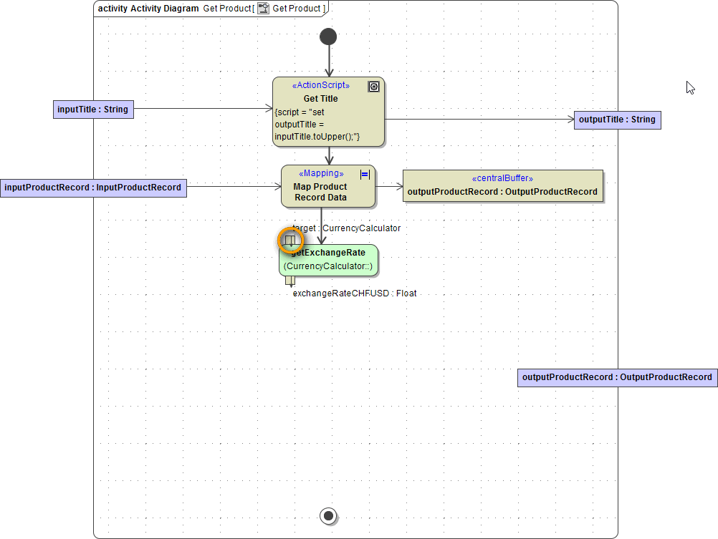Click the exchangeRateCHFUSD : Float label

(355, 293)
